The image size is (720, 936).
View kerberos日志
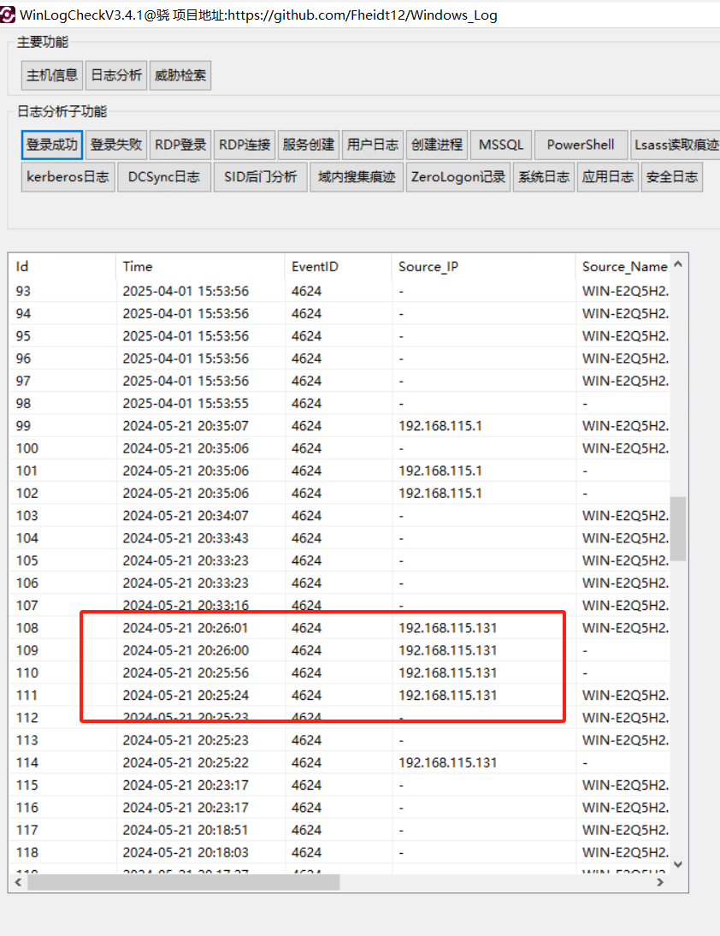pos(68,177)
